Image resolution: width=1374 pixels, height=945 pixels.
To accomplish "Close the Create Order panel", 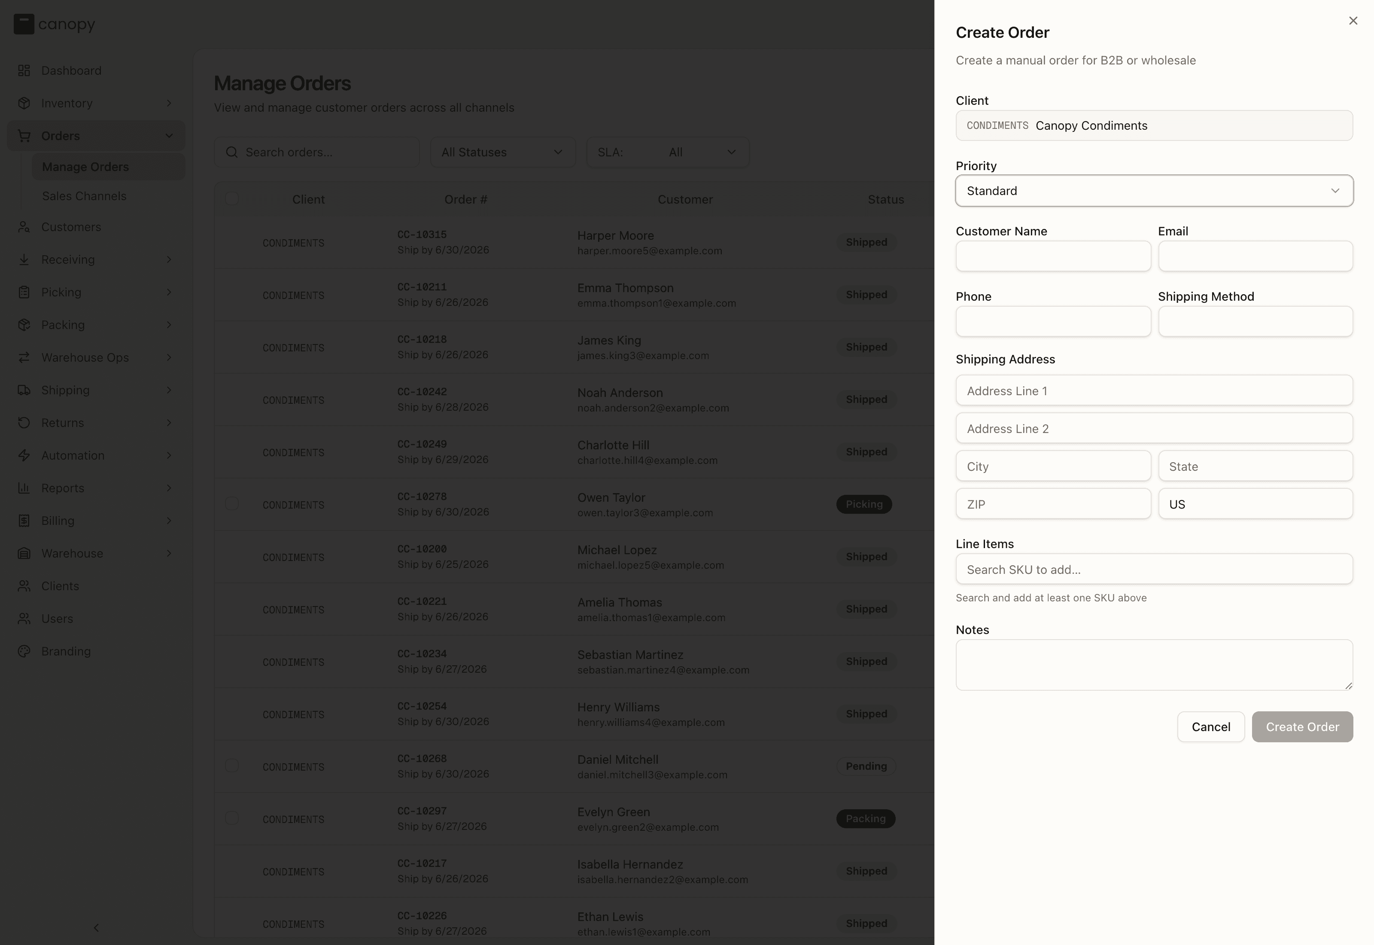I will [1353, 21].
